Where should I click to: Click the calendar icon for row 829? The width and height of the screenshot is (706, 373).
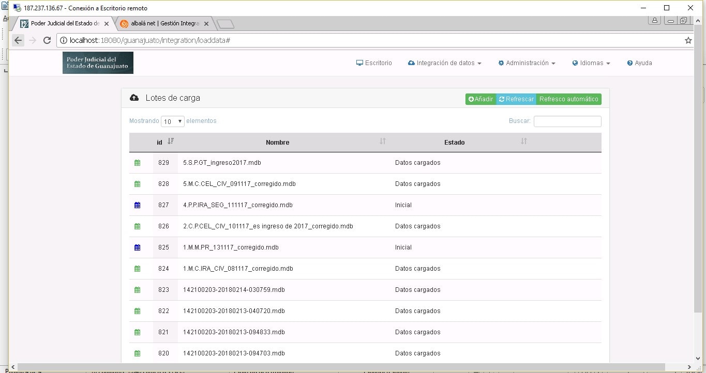(x=137, y=163)
